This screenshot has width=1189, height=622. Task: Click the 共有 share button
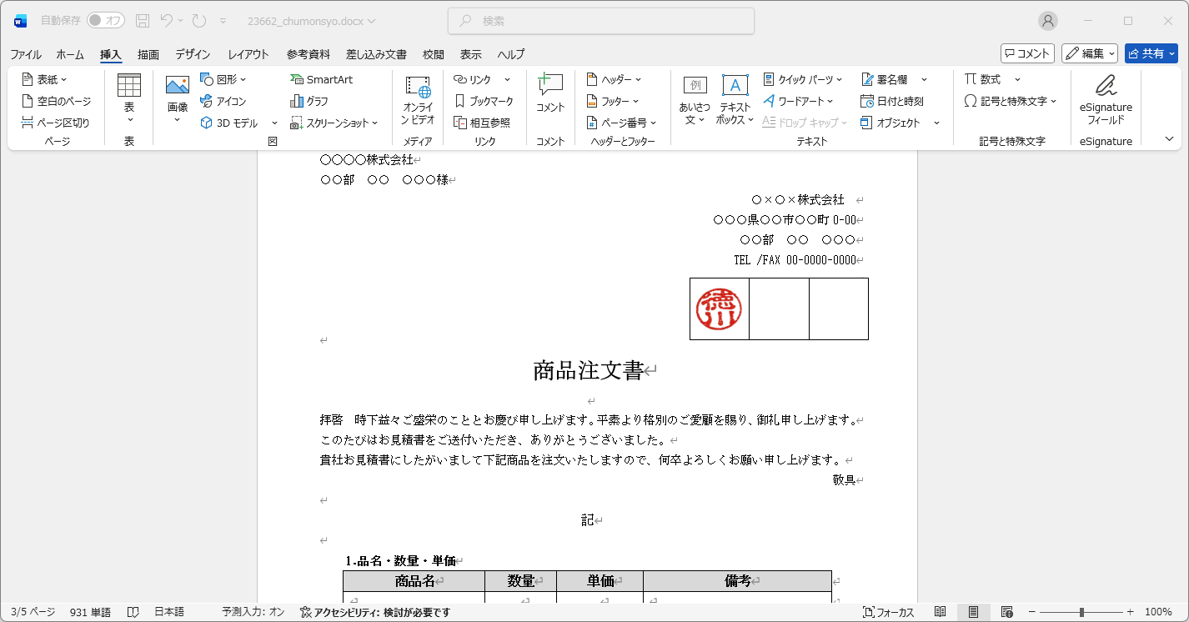[x=1151, y=53]
